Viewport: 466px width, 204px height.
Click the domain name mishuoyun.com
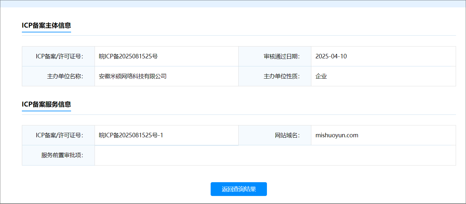(x=337, y=135)
